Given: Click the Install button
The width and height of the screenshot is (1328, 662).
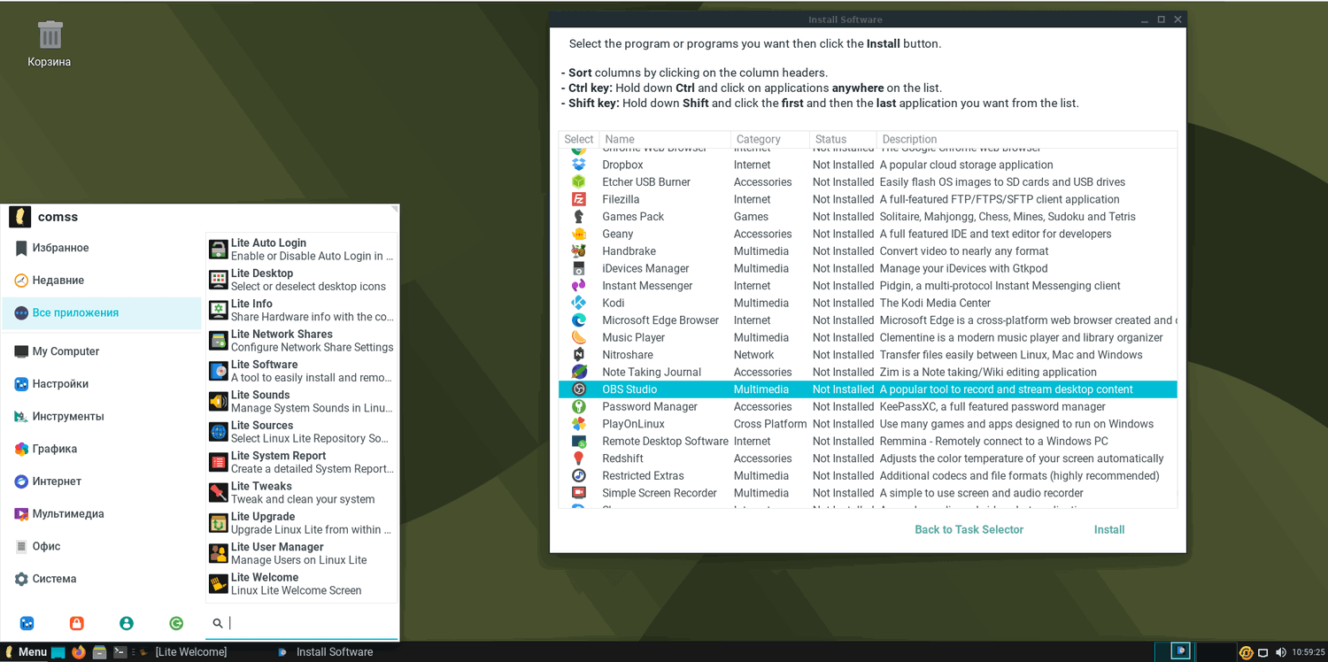Looking at the screenshot, I should 1109,529.
